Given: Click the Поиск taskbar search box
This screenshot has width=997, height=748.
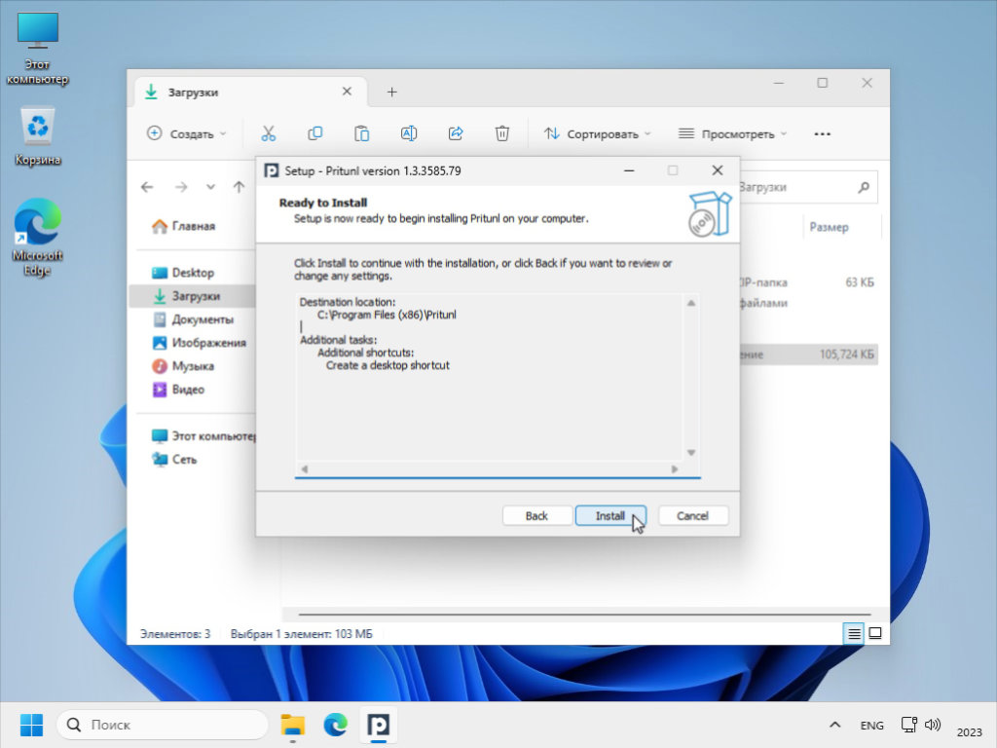Looking at the screenshot, I should (x=163, y=725).
